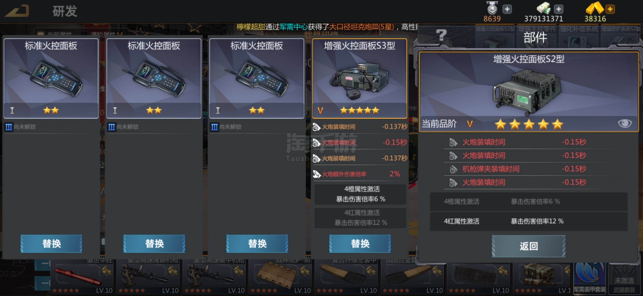Image resolution: width=643 pixels, height=296 pixels.
Task: Click 替换 under first 标准火控面板
Action: (51, 244)
